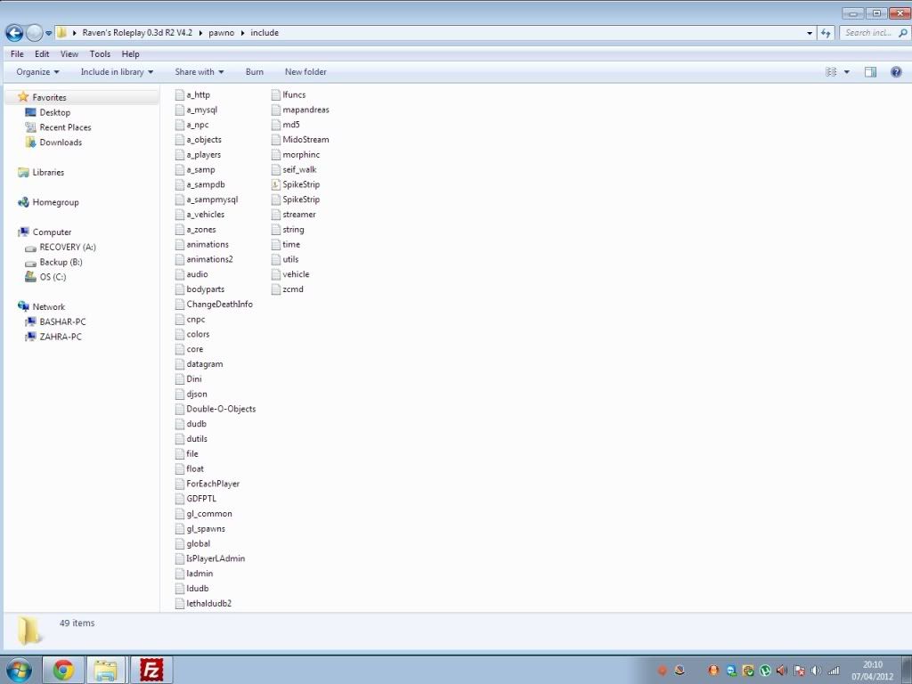
Task: Select the a_vehicles file icon
Action: click(180, 215)
